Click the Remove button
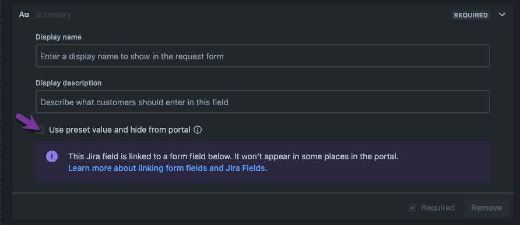 tap(486, 208)
